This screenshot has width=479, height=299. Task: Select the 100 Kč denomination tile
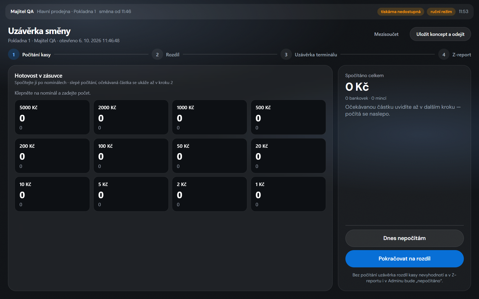click(x=131, y=156)
